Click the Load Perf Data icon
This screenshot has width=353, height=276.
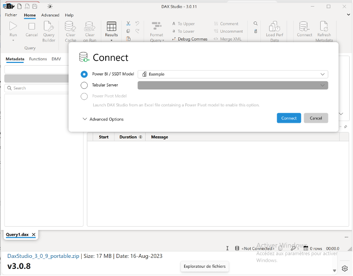click(x=275, y=26)
